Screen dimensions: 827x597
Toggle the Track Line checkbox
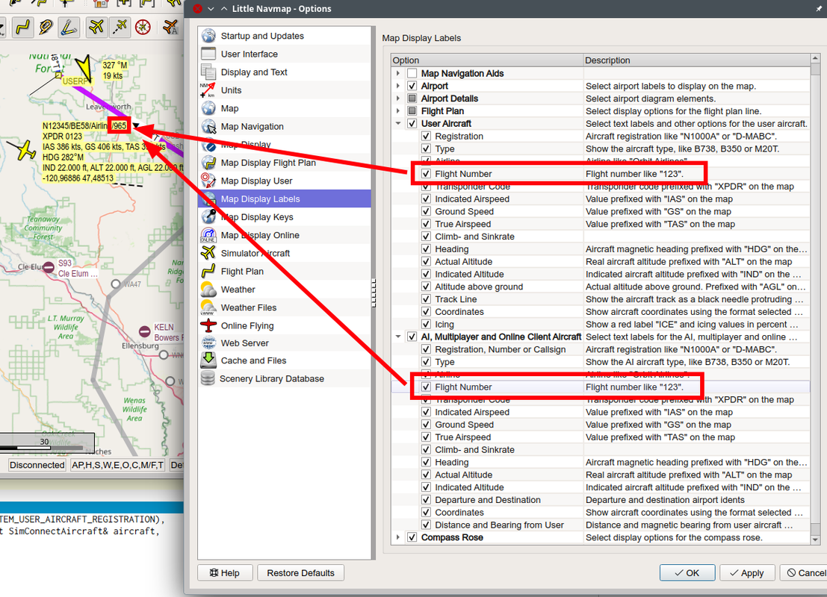426,299
